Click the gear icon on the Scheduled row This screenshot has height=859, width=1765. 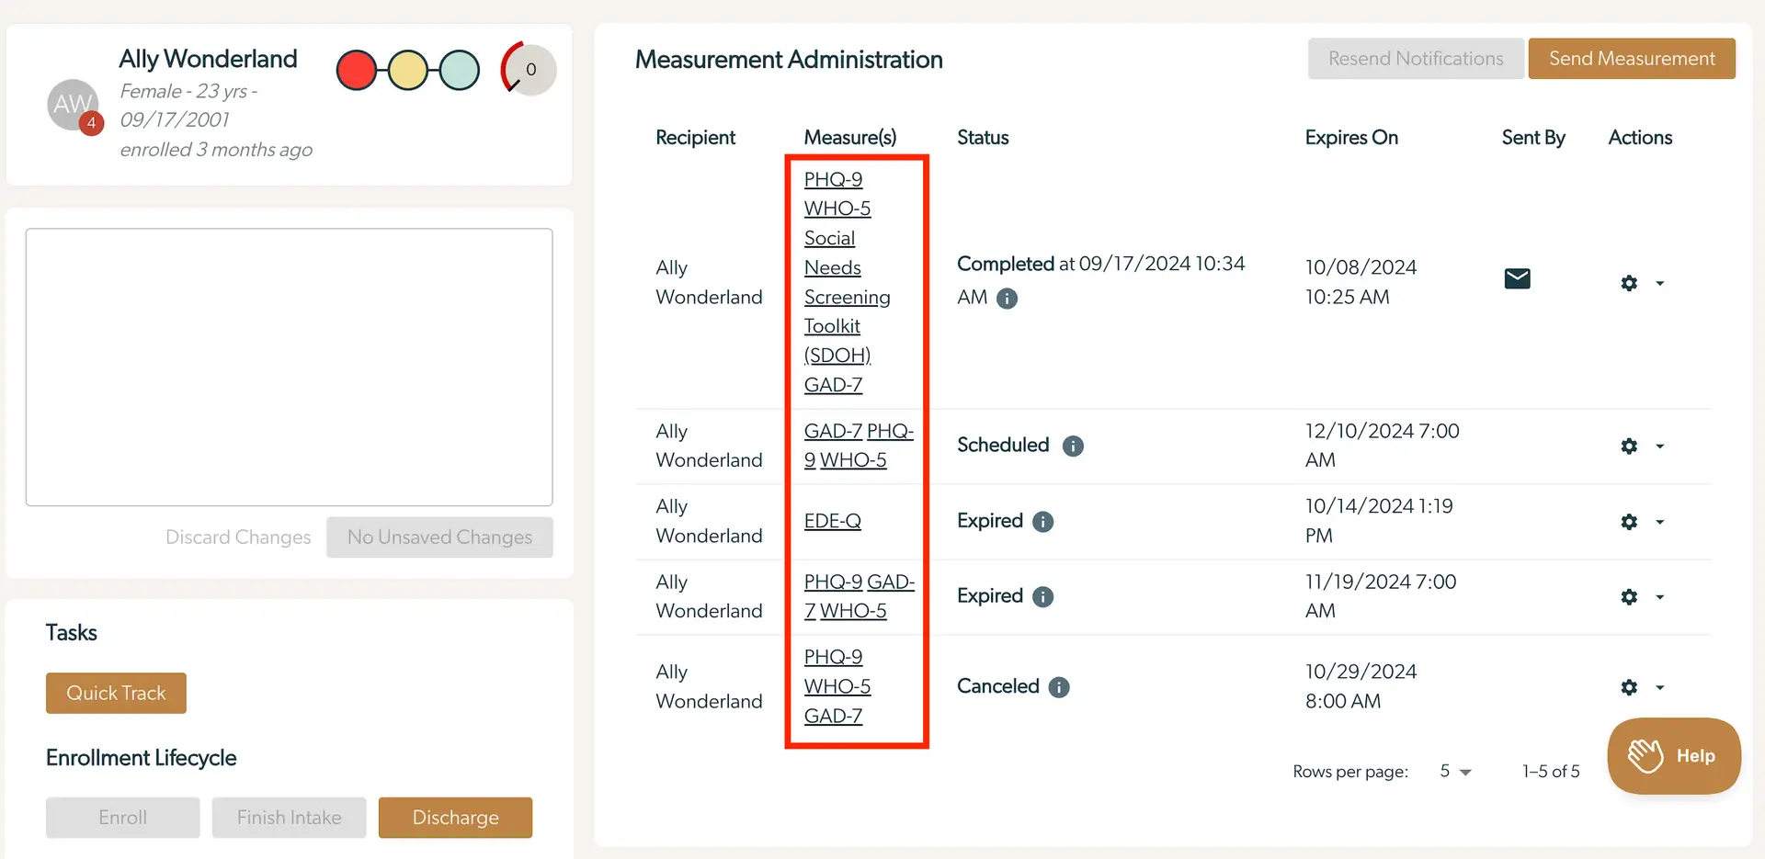[1628, 446]
